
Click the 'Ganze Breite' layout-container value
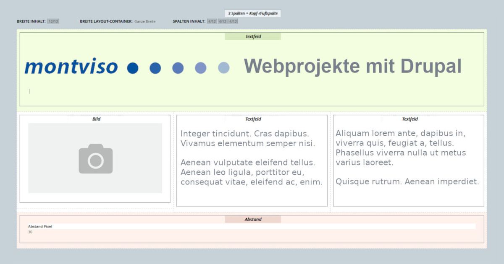pos(145,21)
